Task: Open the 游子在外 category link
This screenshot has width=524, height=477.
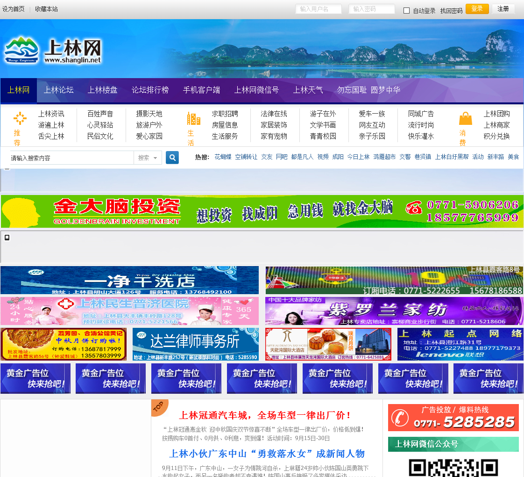Action: [x=323, y=114]
